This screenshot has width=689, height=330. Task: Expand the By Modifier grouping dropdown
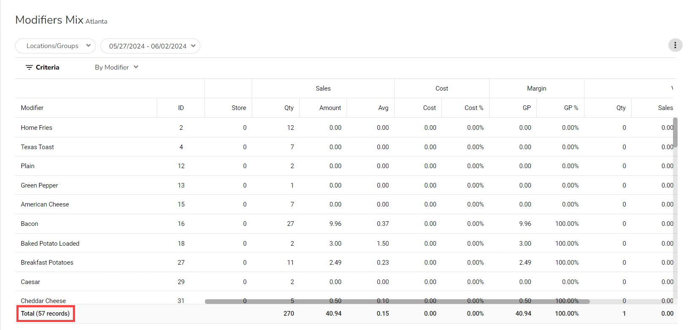point(116,67)
